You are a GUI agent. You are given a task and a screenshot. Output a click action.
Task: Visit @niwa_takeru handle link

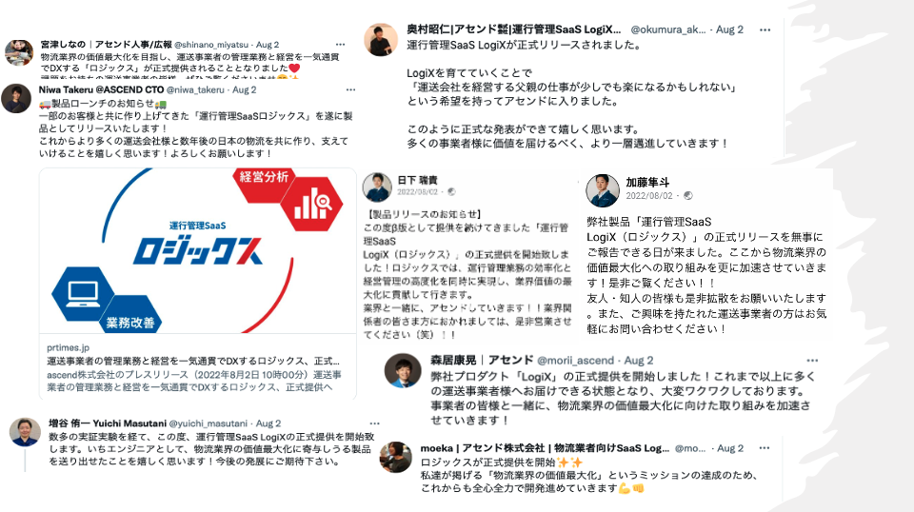[x=195, y=89]
